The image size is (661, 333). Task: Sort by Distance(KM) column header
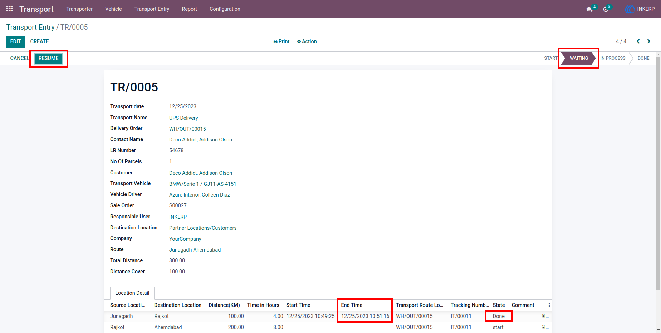click(x=224, y=305)
